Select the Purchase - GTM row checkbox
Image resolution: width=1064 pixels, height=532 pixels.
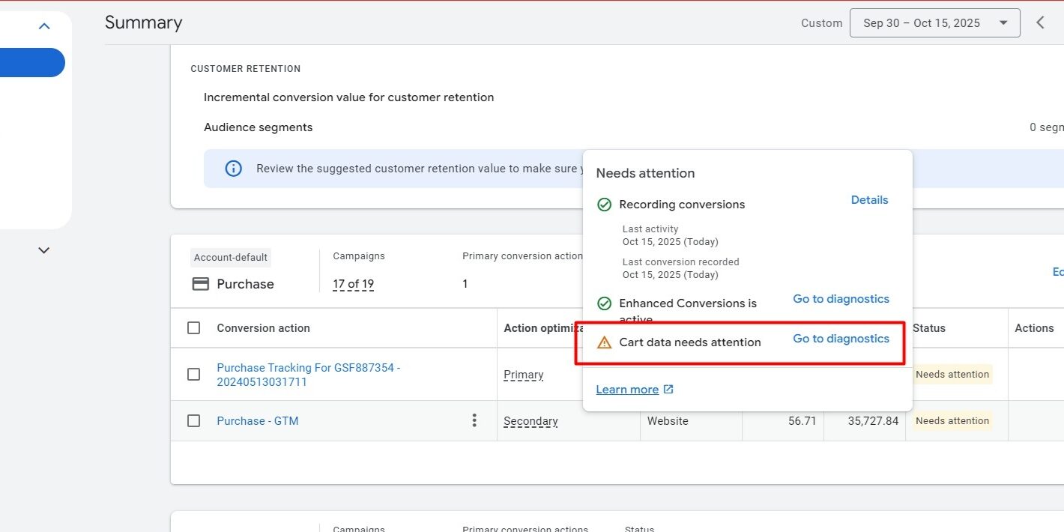pos(194,421)
